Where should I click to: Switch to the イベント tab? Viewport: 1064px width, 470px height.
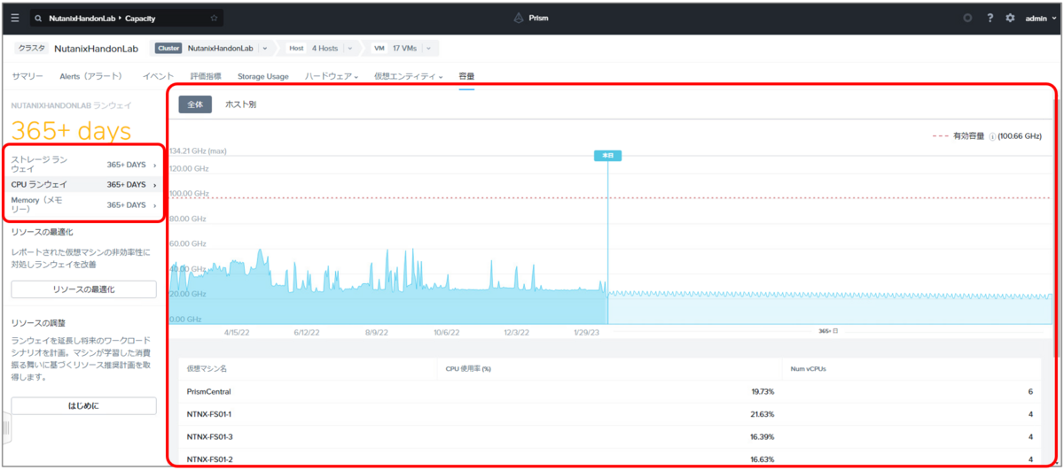[x=158, y=76]
